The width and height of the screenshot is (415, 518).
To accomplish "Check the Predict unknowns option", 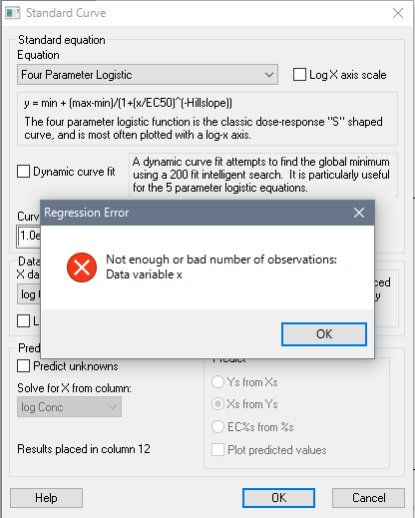I will click(23, 366).
